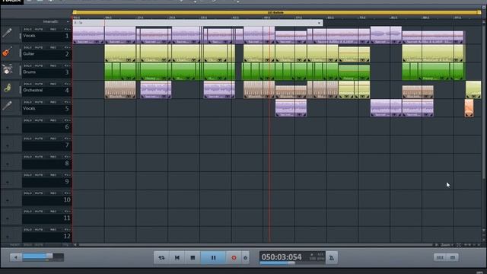Screen dimensions: 487x274
Task: Click global MUTE below track 12
Action: [x=39, y=245]
